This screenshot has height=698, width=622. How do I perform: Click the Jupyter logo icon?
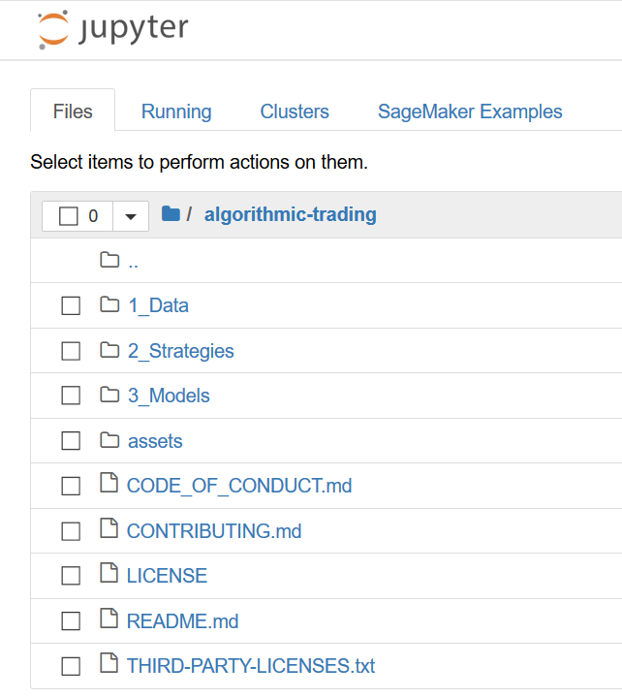[53, 29]
